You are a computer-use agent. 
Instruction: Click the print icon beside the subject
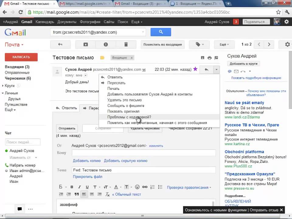tap(210, 58)
